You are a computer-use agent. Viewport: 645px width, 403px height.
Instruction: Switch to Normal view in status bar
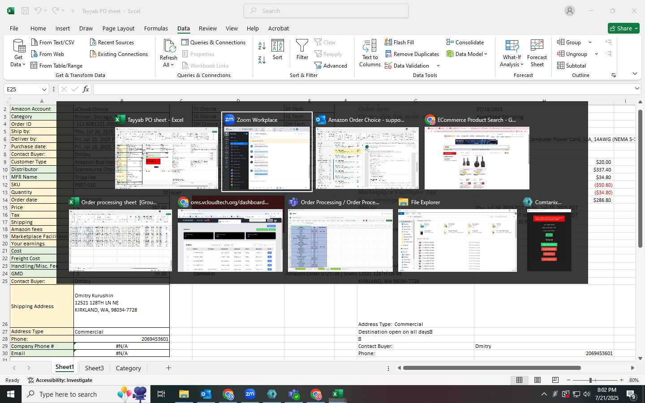[520, 380]
